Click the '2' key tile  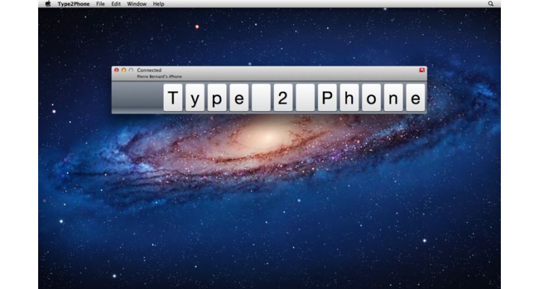click(x=283, y=98)
